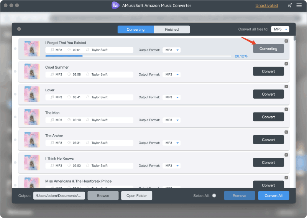Click the I Forgot That You Existed album thumbnail
The width and height of the screenshot is (307, 218).
click(x=32, y=49)
